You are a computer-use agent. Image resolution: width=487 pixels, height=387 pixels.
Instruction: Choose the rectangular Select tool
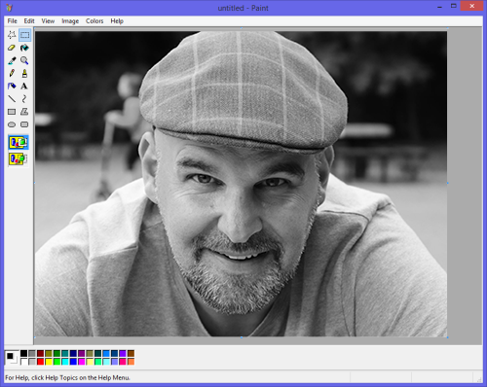tap(24, 35)
